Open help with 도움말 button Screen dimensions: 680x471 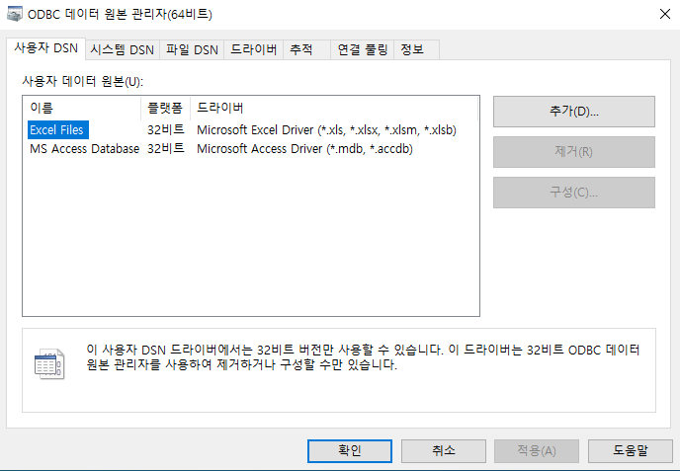[x=629, y=450]
